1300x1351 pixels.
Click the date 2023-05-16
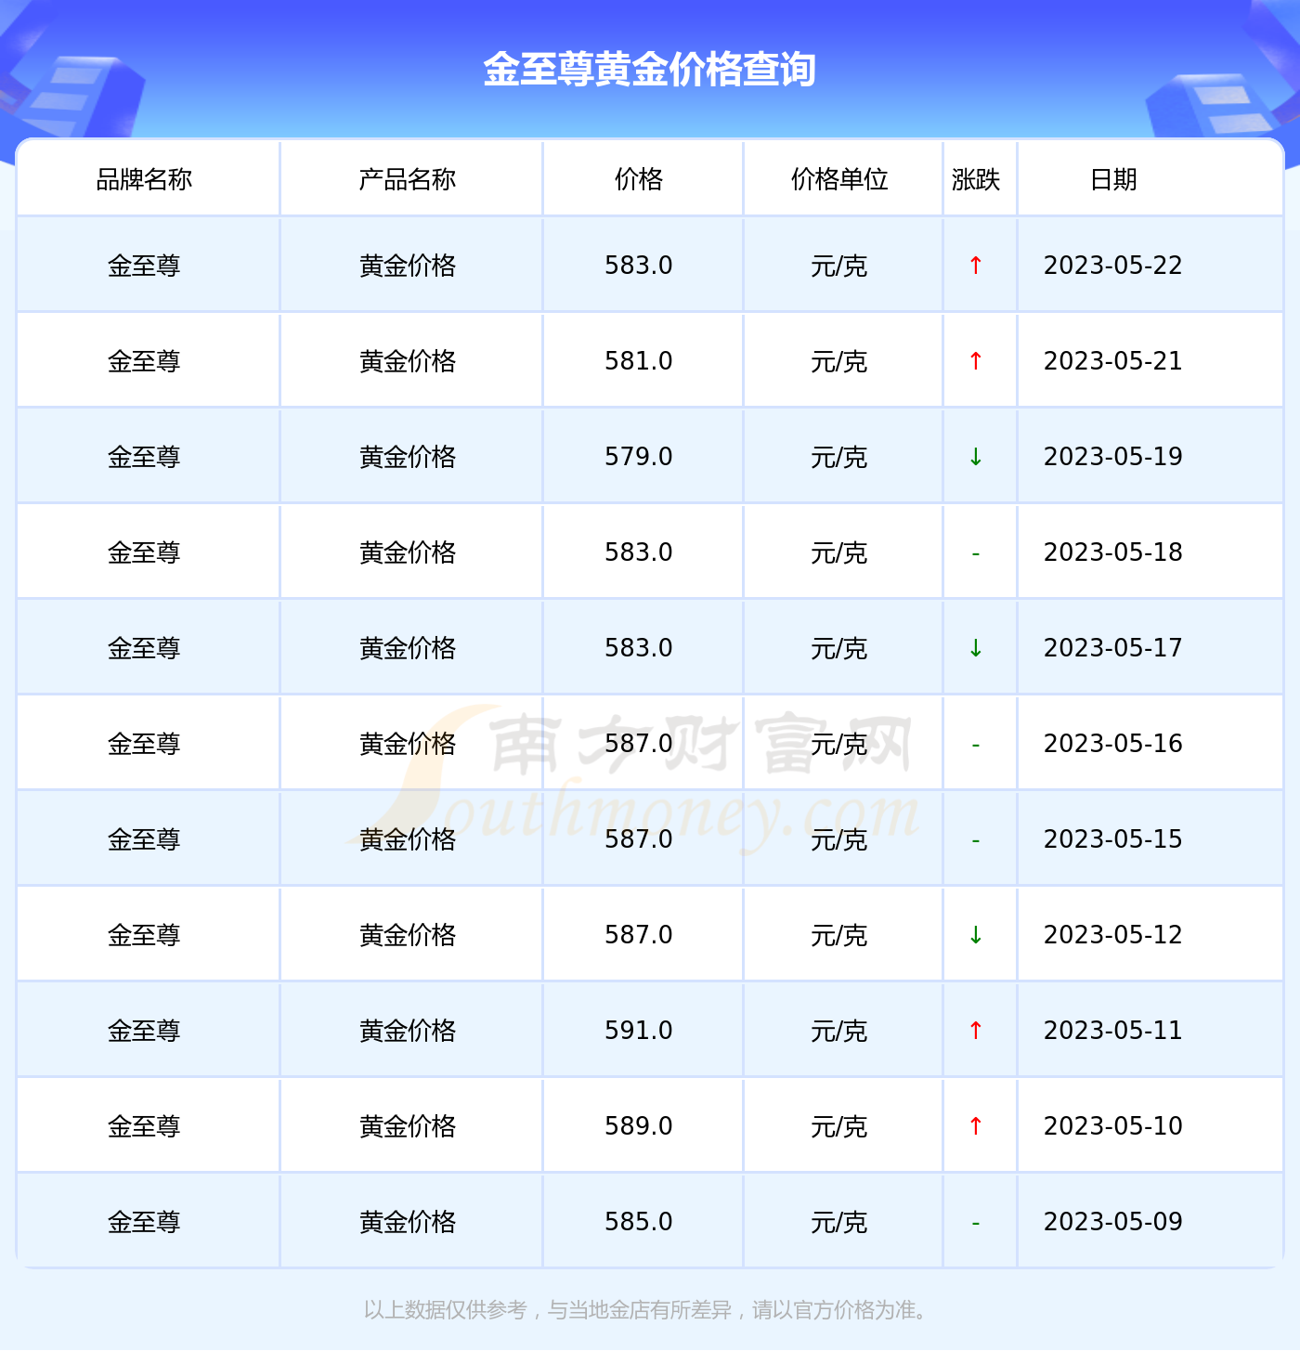pos(1113,744)
